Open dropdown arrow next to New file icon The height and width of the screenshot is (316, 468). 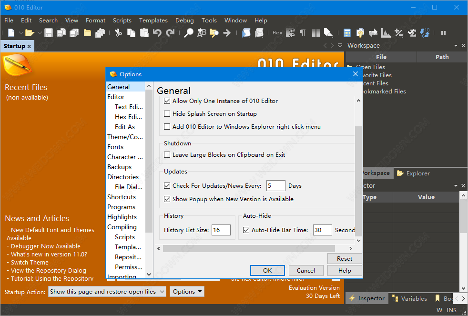pos(21,33)
